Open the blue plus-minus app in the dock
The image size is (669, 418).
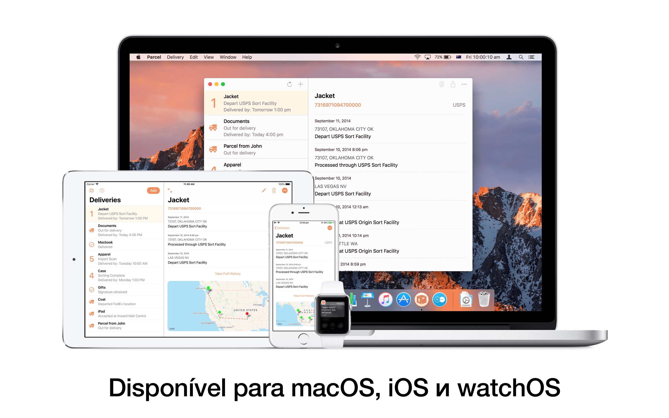[x=440, y=300]
